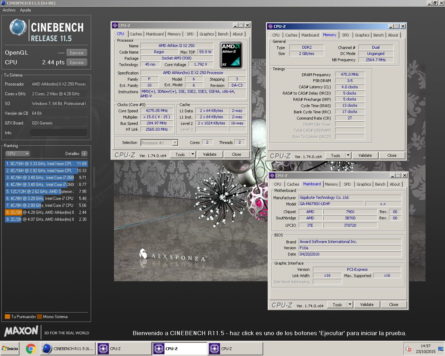Viewport: 445px width, 356px height.
Task: Select ranking entry 8C/16H @ 3.33 GHz Xeon
Action: (x=46, y=164)
